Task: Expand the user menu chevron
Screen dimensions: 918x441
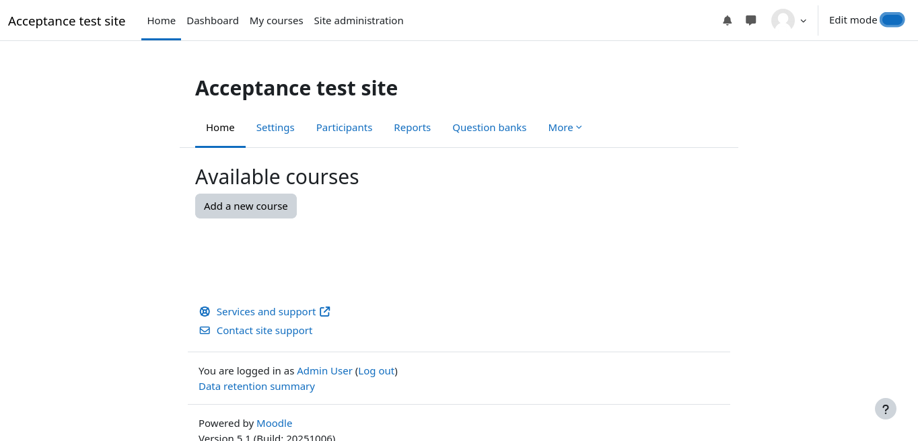Action: (x=803, y=21)
